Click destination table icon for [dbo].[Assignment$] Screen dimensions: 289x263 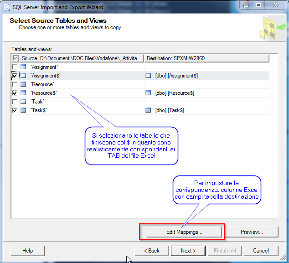(148, 76)
